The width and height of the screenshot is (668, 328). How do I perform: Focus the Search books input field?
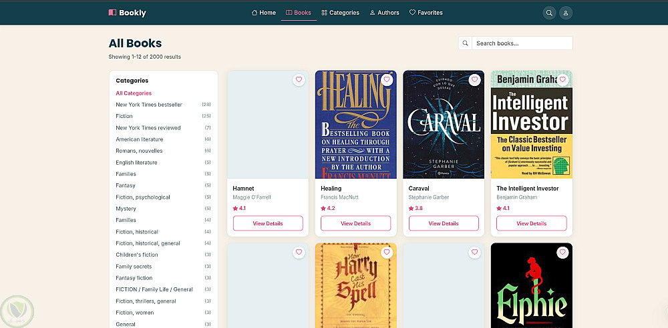coord(522,43)
